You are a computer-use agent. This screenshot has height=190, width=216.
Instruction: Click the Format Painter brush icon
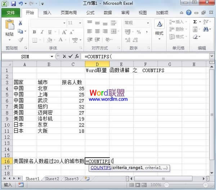coord(21,39)
